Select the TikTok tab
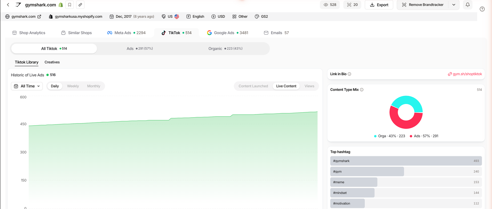 (176, 33)
